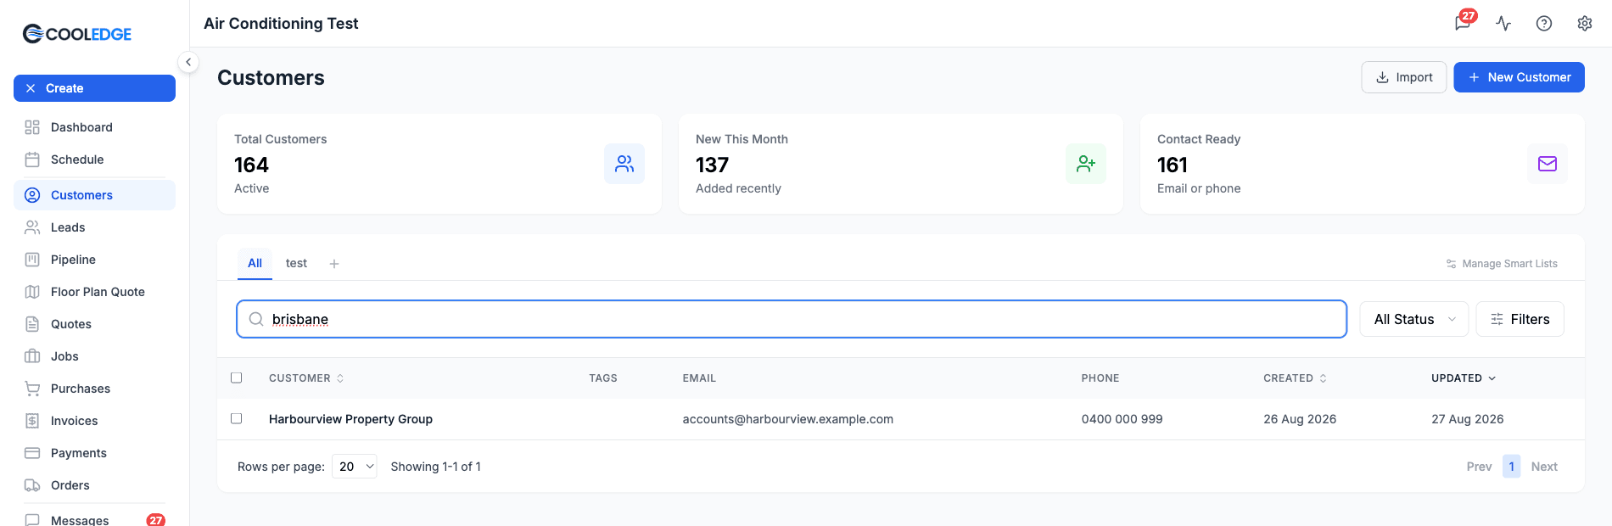1612x526 pixels.
Task: Click the Contact Ready count 161
Action: 1173,165
